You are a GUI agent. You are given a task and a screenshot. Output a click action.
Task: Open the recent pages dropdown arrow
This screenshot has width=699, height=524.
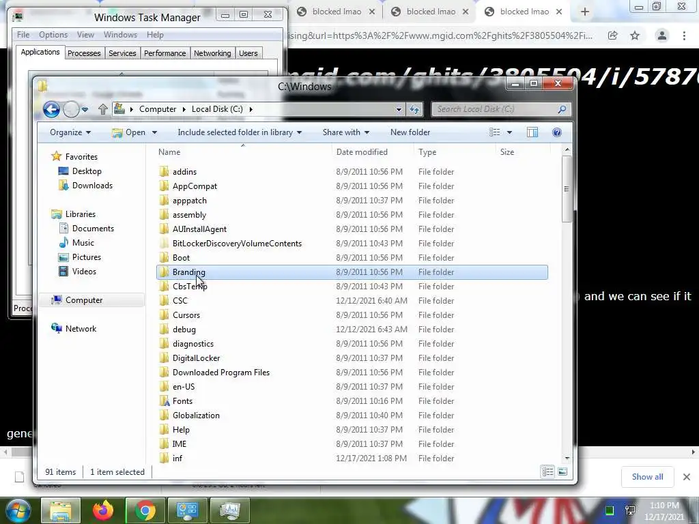pos(85,109)
